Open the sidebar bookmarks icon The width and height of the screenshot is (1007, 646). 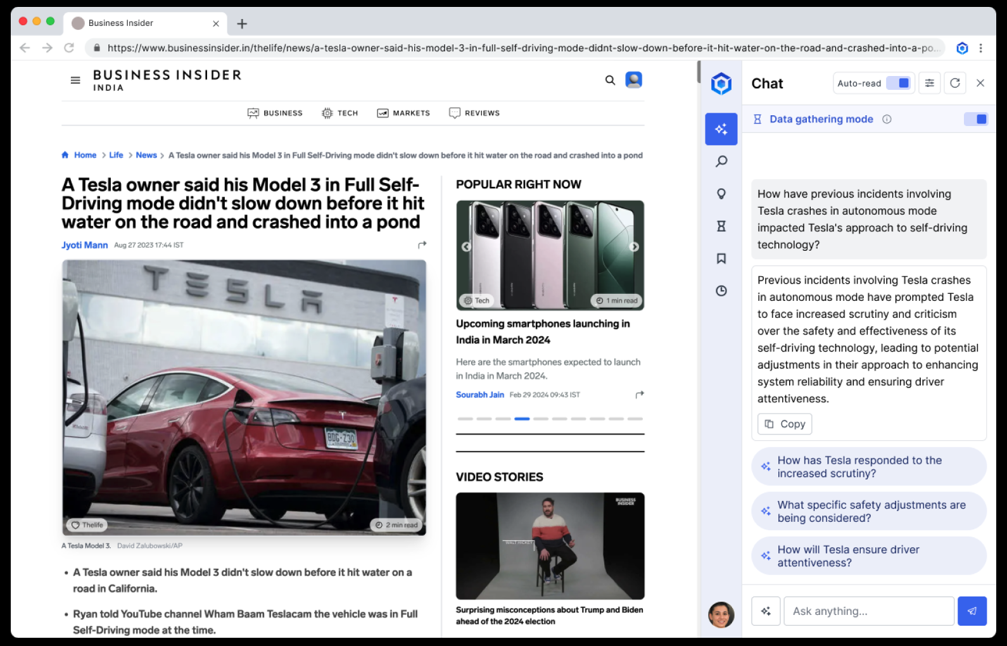721,258
